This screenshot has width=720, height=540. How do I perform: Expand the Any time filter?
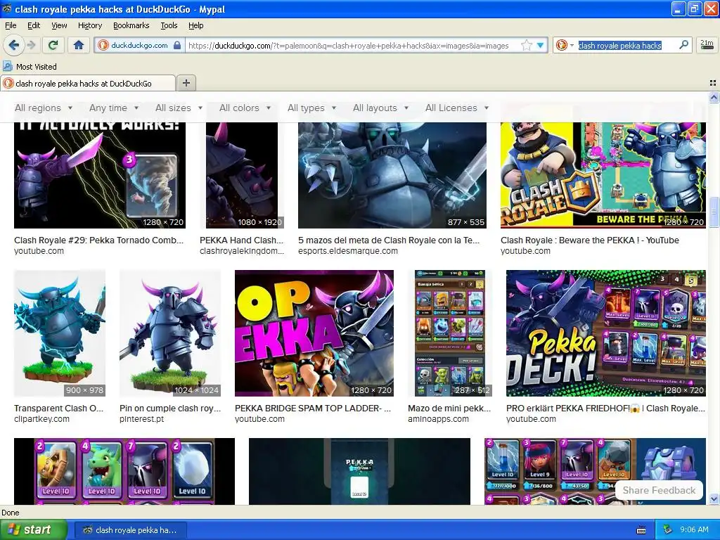[114, 108]
